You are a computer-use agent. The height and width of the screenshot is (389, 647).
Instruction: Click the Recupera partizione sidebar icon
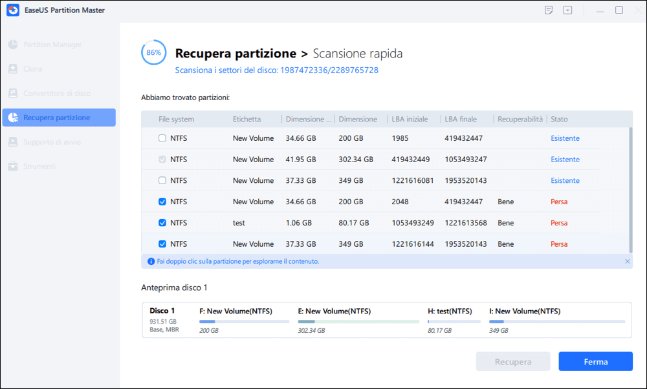[13, 118]
